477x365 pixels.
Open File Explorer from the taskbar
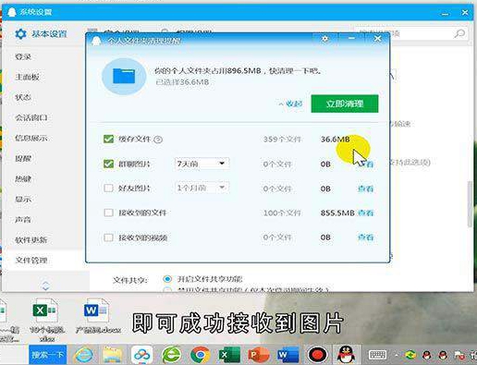tap(113, 355)
